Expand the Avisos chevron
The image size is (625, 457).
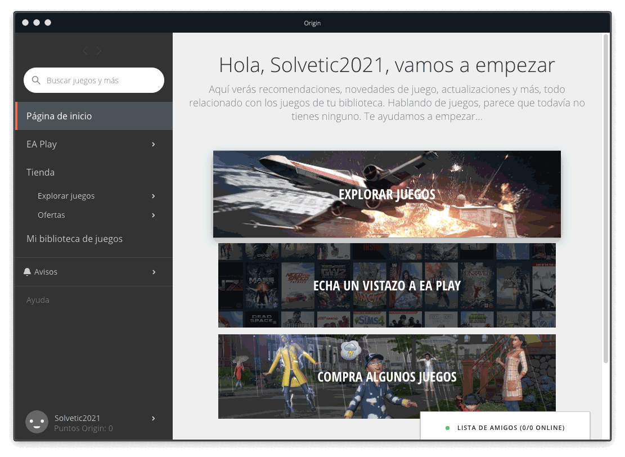pyautogui.click(x=154, y=272)
